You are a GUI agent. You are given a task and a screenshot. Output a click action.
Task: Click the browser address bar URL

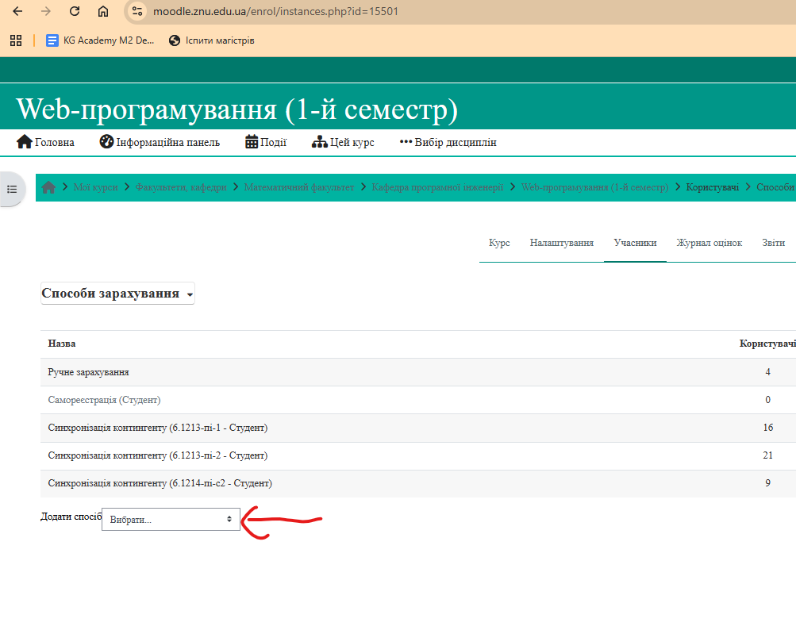275,11
